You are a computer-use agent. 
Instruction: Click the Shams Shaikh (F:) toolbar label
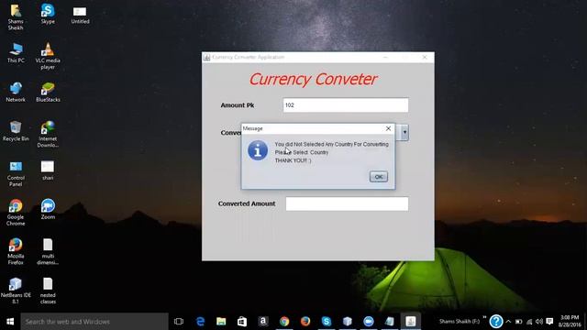(x=460, y=322)
